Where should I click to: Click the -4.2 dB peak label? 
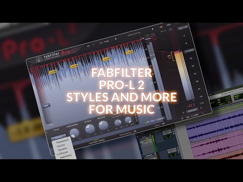point(106,59)
